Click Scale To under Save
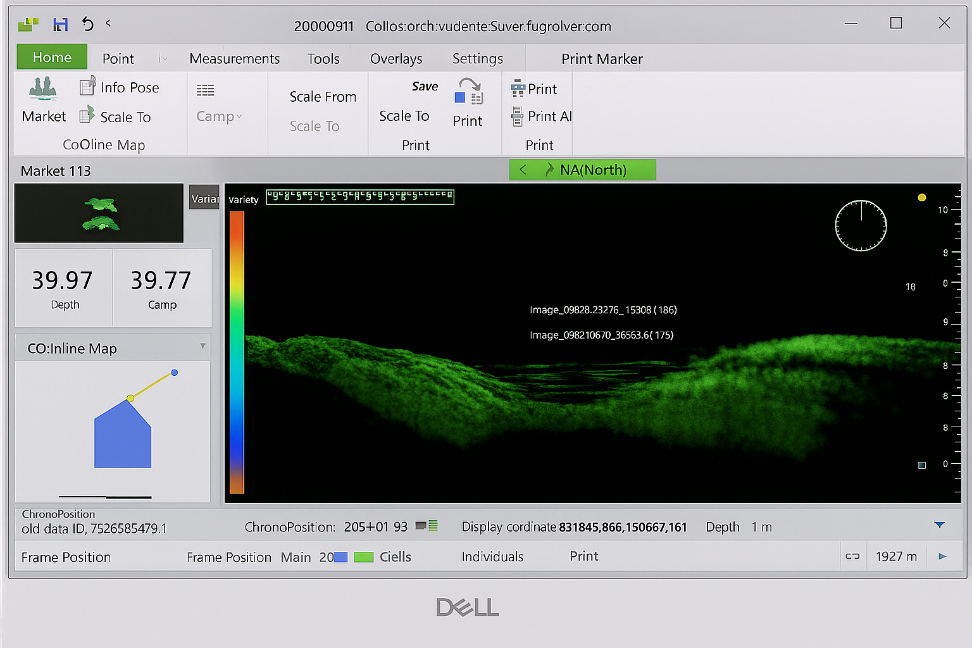The image size is (972, 648). 404,116
